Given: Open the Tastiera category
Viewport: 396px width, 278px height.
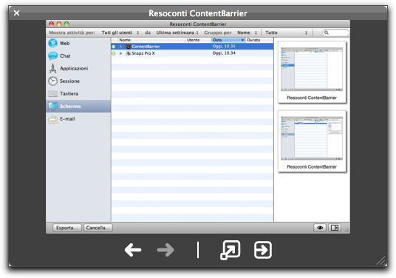Looking at the screenshot, I should [78, 94].
